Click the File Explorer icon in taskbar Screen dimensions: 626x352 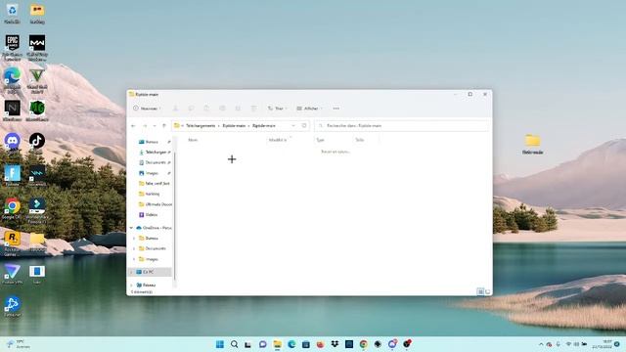pyautogui.click(x=277, y=344)
